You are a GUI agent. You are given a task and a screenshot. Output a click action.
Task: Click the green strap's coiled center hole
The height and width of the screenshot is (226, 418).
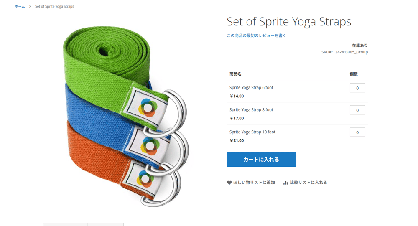click(104, 51)
